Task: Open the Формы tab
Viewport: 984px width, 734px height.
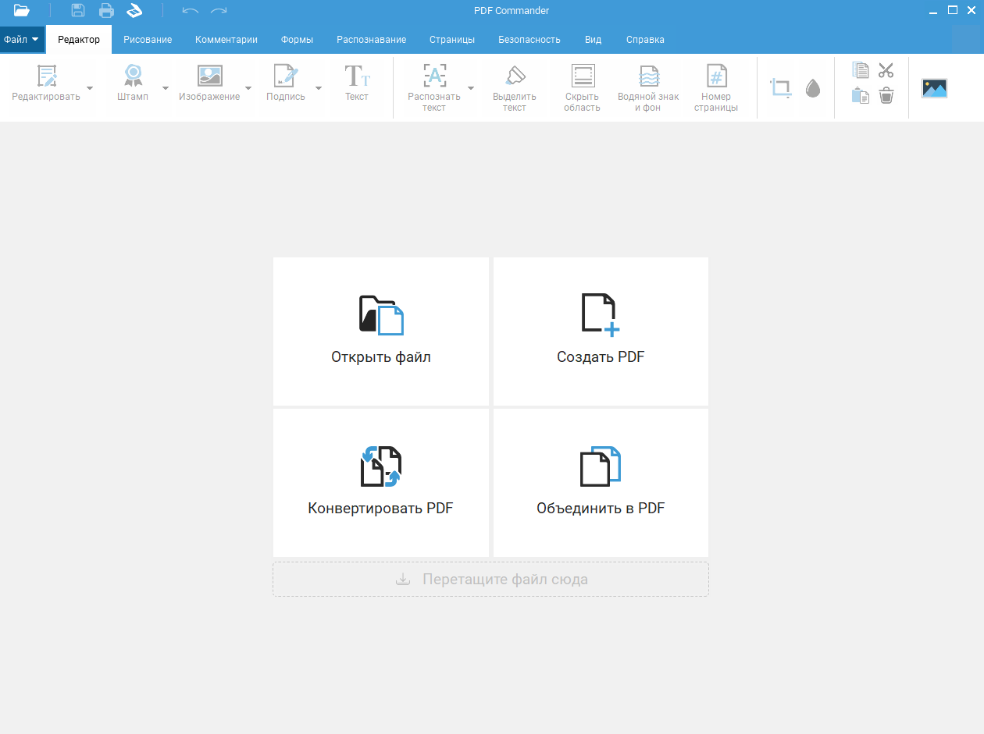Action: tap(298, 40)
